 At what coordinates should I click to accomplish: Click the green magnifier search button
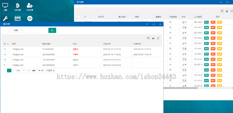click(52, 30)
